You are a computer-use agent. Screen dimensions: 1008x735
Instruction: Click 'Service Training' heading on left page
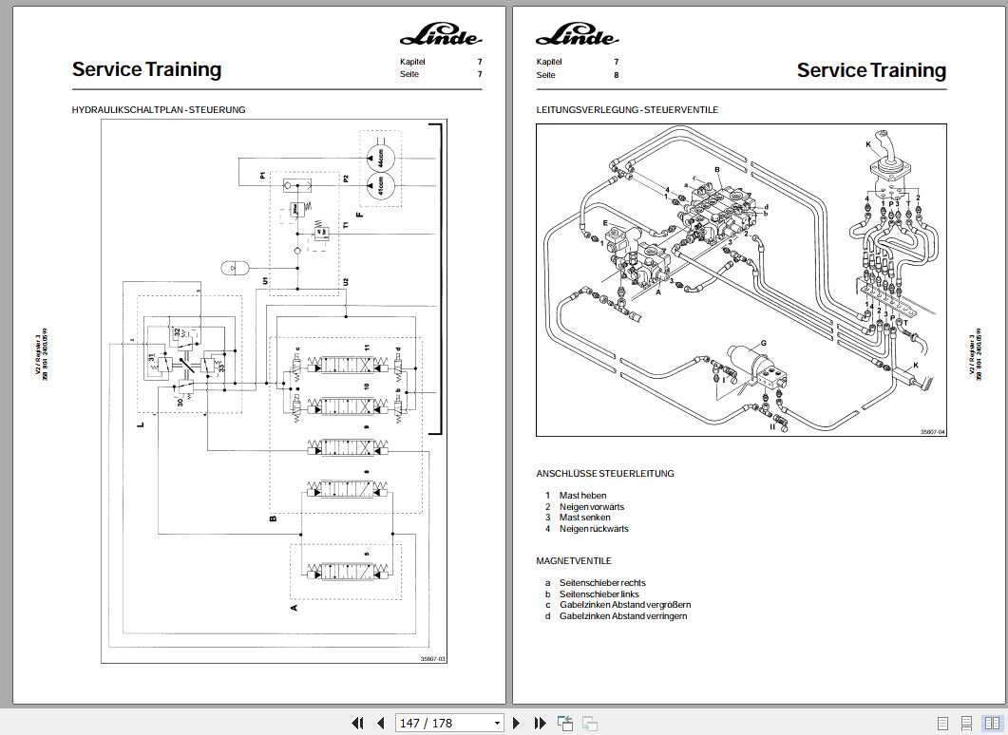146,69
